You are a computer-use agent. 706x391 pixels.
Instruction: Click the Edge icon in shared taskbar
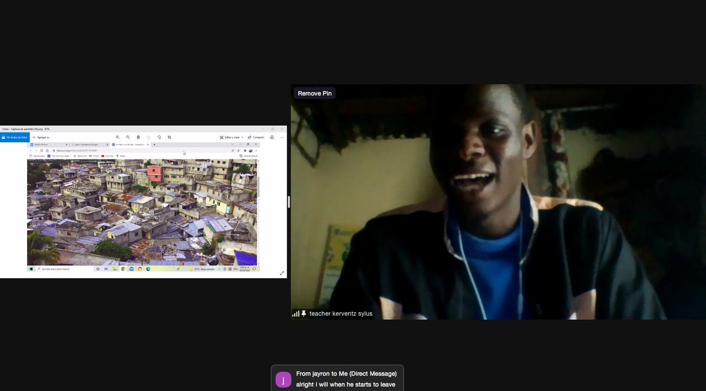148,269
